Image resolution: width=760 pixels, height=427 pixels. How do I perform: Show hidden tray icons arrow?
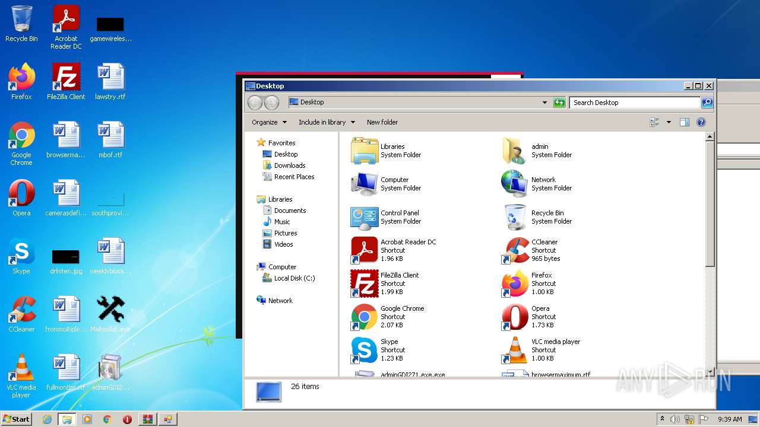pyautogui.click(x=662, y=419)
